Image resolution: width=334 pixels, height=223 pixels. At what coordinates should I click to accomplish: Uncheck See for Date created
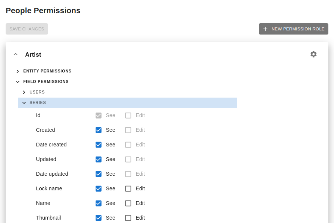[98, 145]
